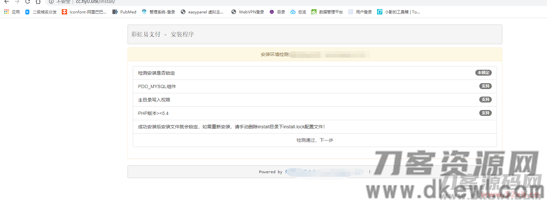The height and width of the screenshot is (202, 547).
Task: Open the 小影的工具箱 bookmark
Action: click(x=399, y=12)
